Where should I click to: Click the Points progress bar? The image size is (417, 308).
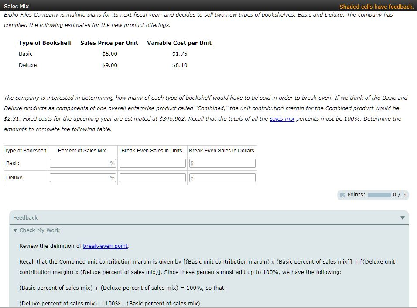(379, 195)
